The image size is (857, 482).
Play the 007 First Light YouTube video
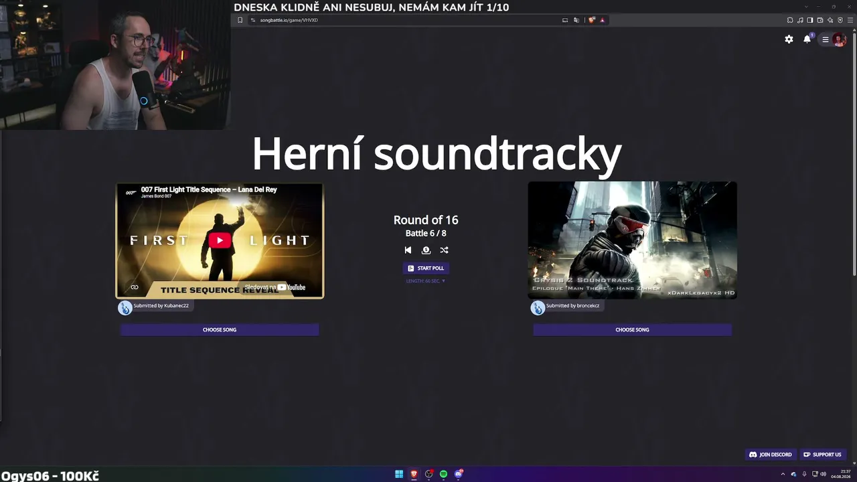tap(220, 240)
